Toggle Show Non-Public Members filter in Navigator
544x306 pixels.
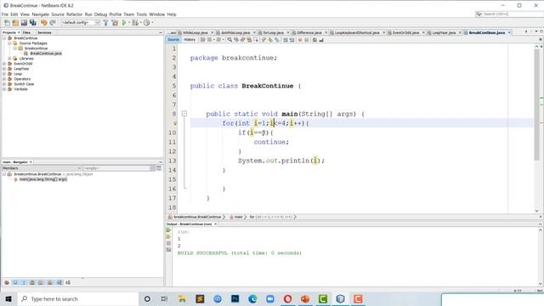(32, 282)
